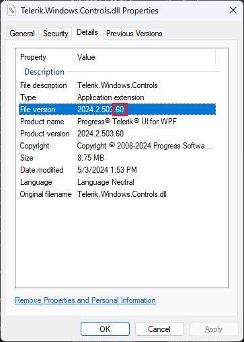Open Remove Properties and Personal Information link
The height and width of the screenshot is (342, 244).
pyautogui.click(x=85, y=300)
